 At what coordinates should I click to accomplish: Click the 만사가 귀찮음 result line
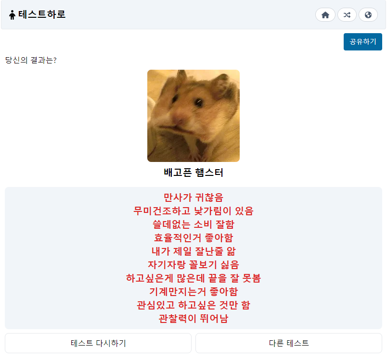click(193, 198)
